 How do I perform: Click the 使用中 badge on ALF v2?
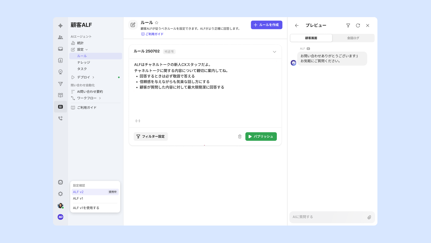pos(112,192)
